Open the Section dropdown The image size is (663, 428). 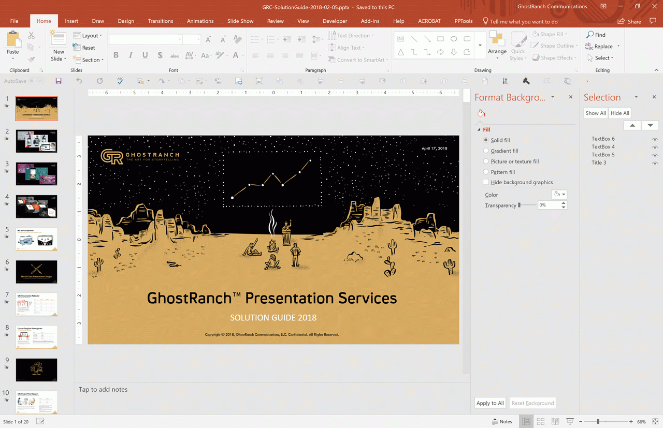pos(89,60)
